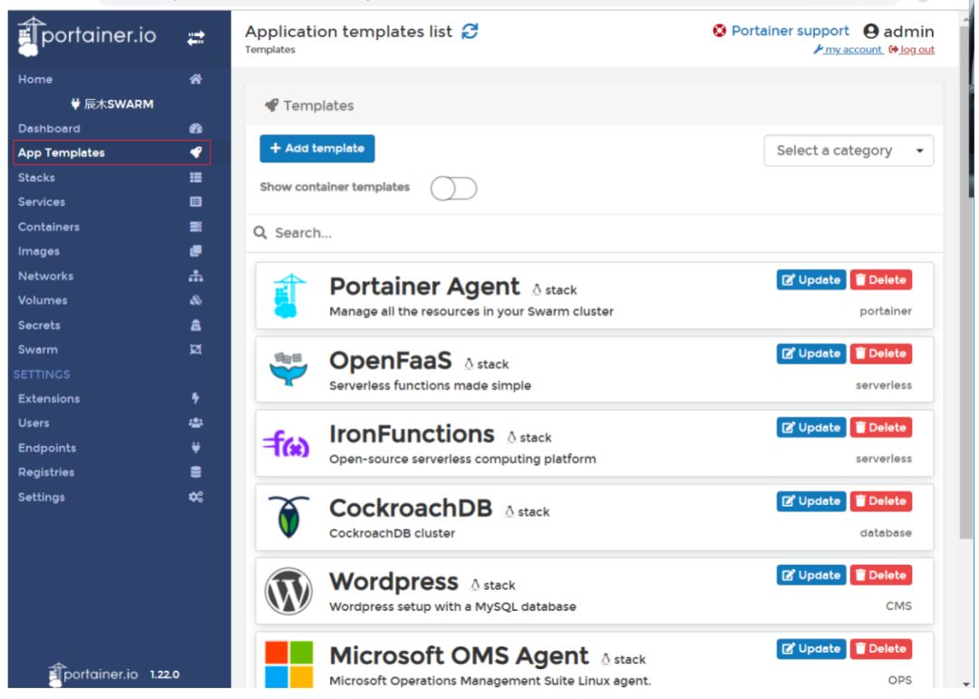This screenshot has height=699, width=979.
Task: Click the database category label
Action: coord(886,533)
